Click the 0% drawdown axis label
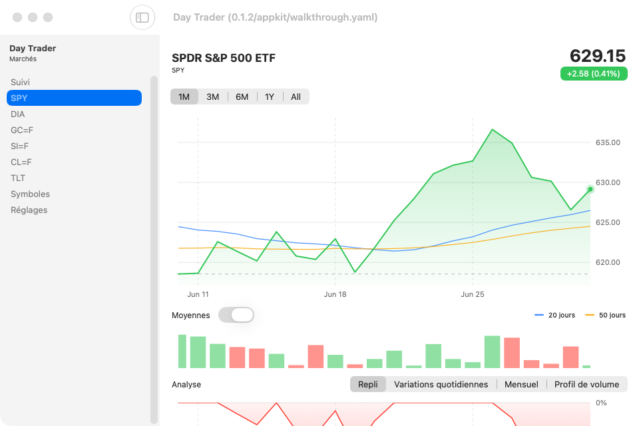The height and width of the screenshot is (426, 639). coord(601,403)
